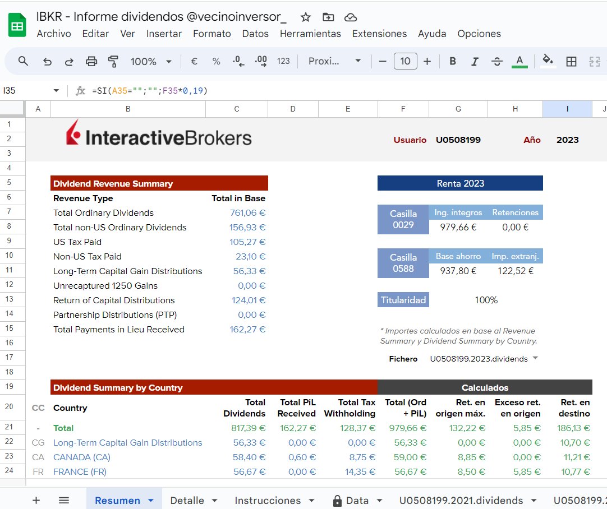Open the name box dropdown arrow
607x509 pixels.
tap(56, 90)
